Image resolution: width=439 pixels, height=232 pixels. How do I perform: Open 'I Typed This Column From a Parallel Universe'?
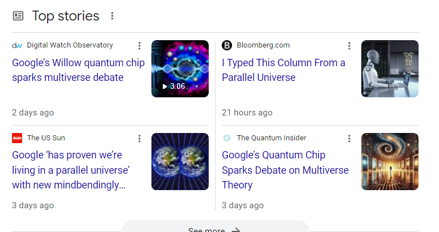(284, 70)
